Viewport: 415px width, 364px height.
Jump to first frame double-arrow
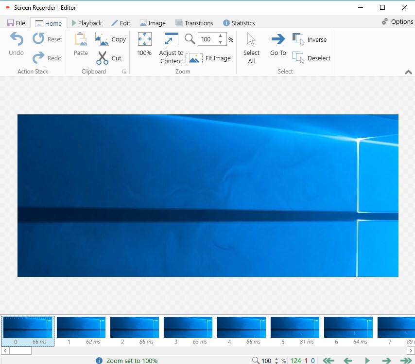(329, 361)
